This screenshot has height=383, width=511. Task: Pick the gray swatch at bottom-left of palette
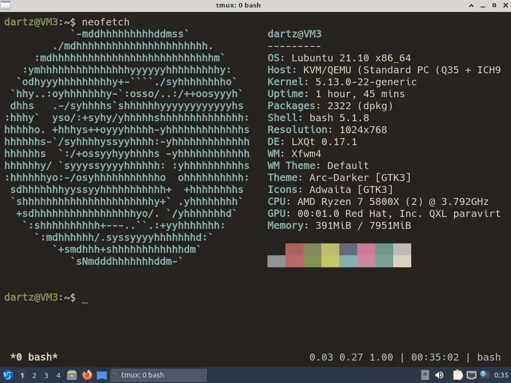[x=276, y=261]
